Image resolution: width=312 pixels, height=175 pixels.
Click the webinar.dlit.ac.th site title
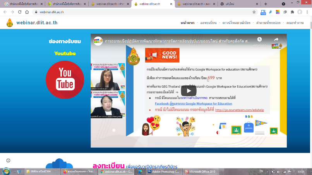tap(37, 23)
